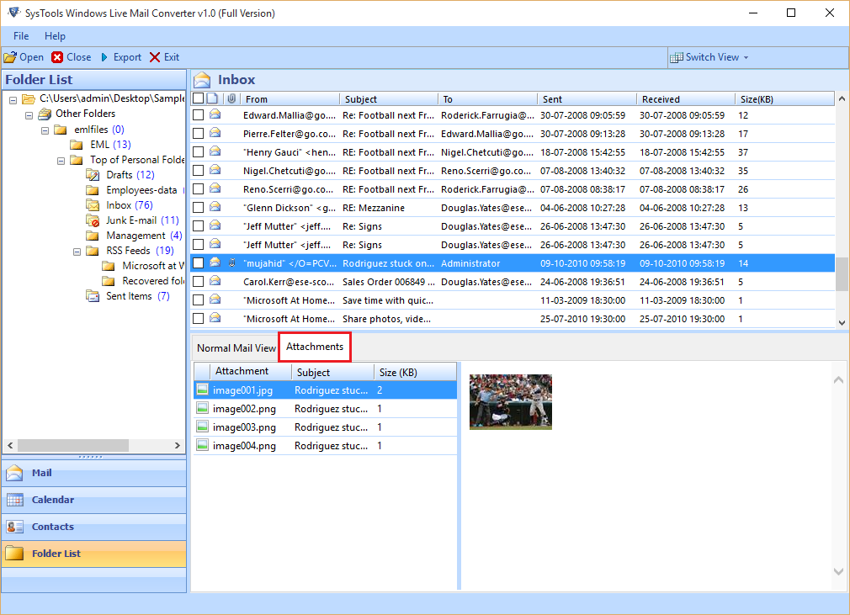Collapse the RSS Feeds tree node
The width and height of the screenshot is (850, 615).
[x=77, y=252]
